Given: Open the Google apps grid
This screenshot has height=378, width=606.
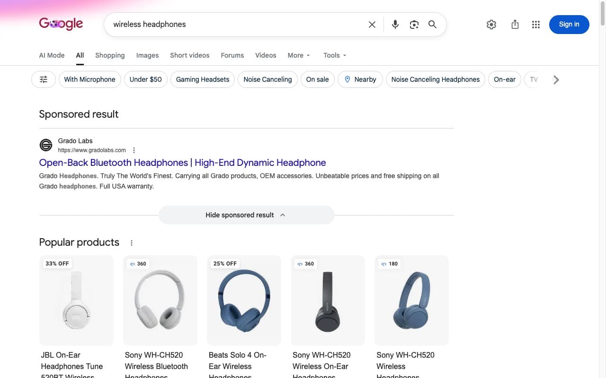Looking at the screenshot, I should pos(536,25).
